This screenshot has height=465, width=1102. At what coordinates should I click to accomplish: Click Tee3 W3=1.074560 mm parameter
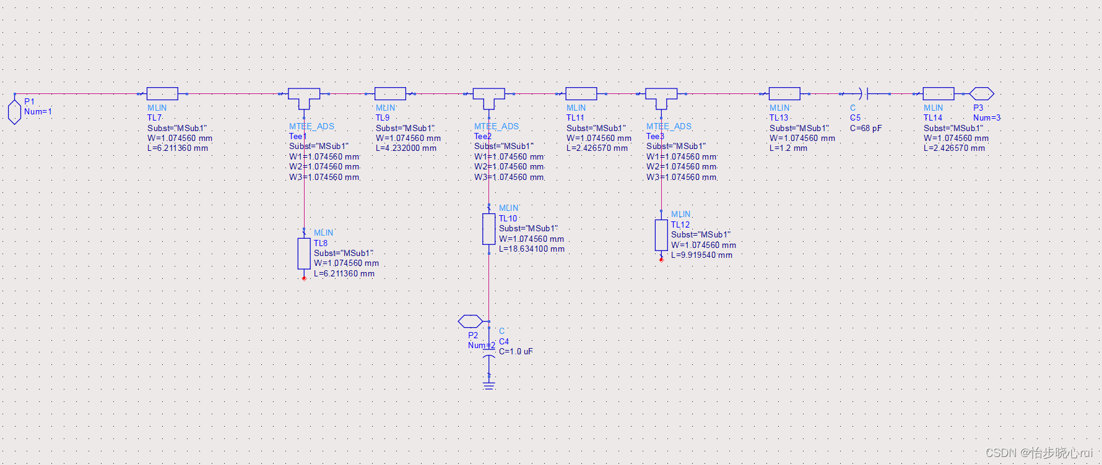coord(682,177)
